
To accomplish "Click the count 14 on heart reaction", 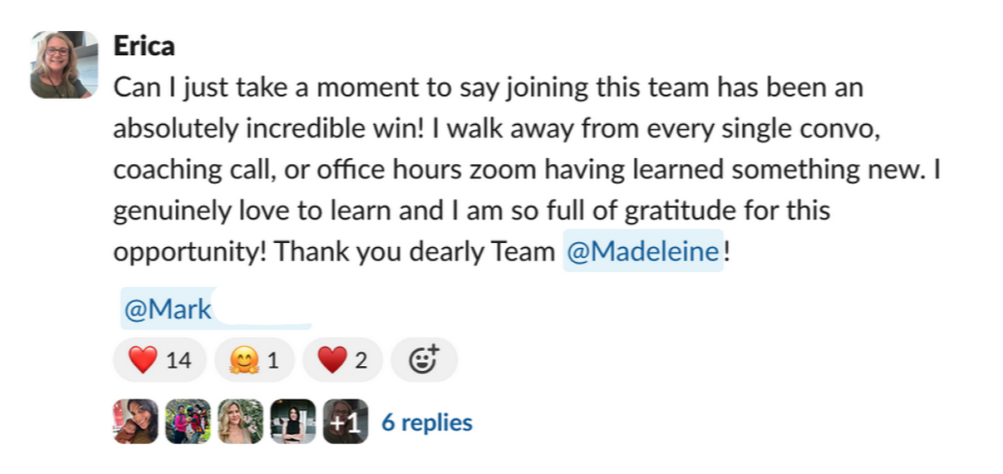I will point(178,361).
